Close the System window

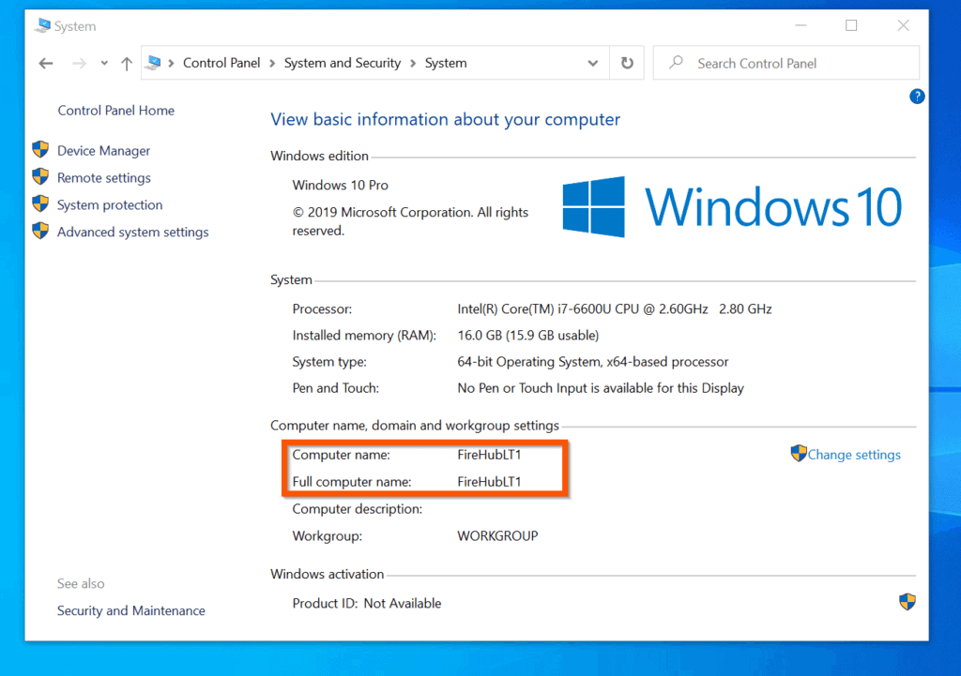click(903, 25)
